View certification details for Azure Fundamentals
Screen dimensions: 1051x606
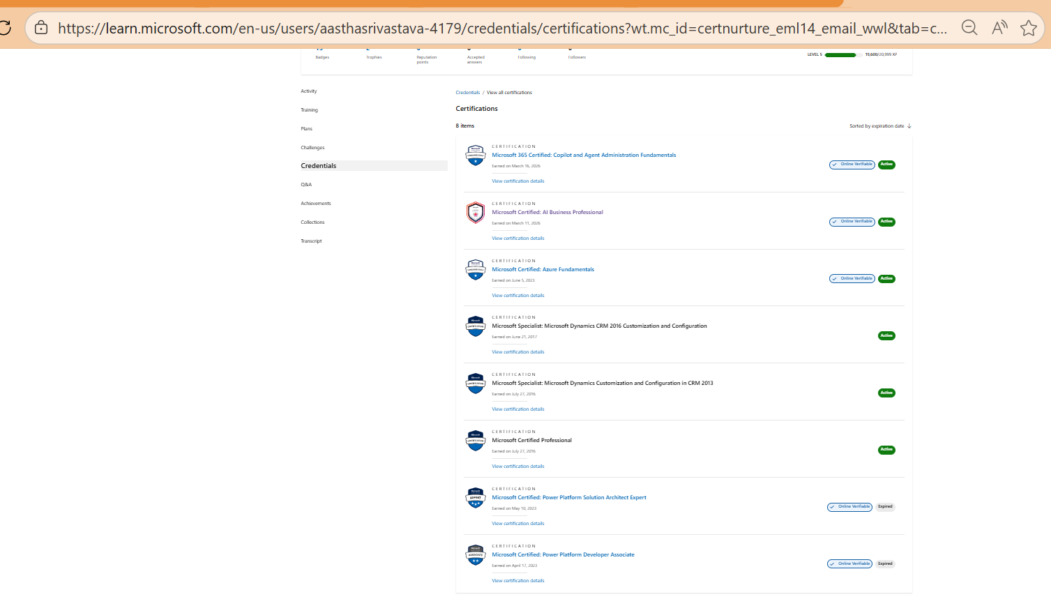point(518,296)
